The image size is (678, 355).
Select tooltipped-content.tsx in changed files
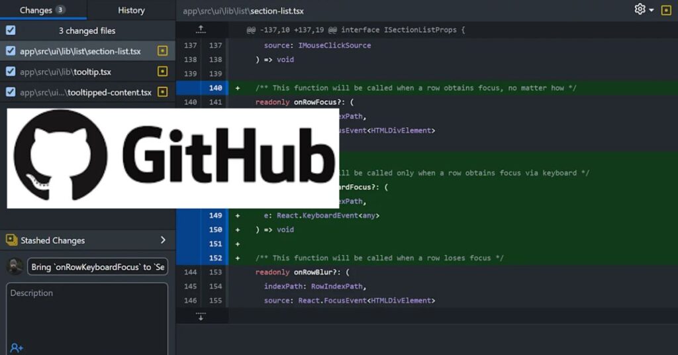tap(87, 92)
